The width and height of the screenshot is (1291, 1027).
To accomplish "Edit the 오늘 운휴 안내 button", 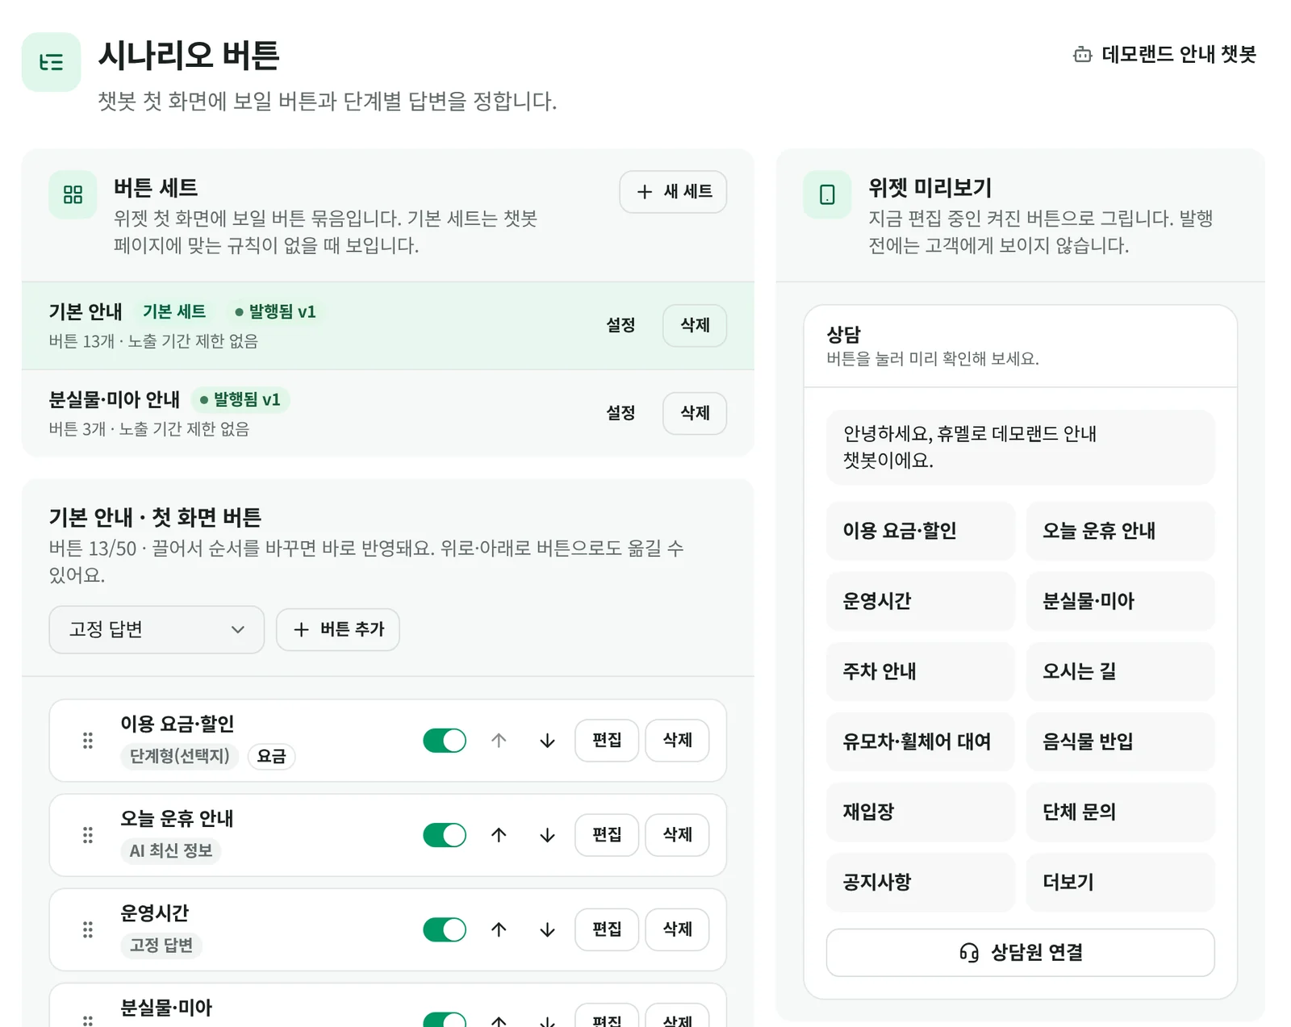I will [607, 835].
